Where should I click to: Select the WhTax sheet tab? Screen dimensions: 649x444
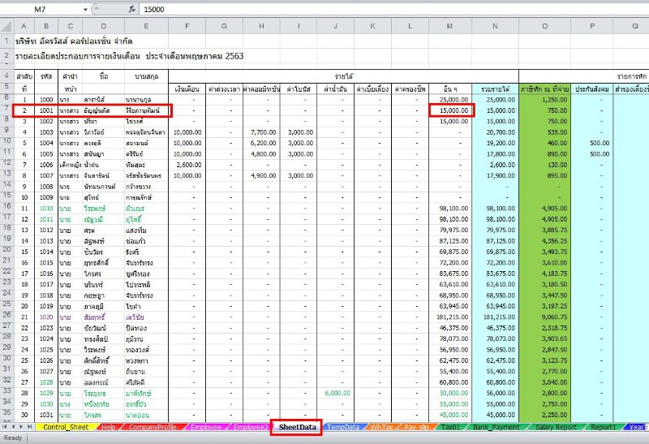tap(381, 426)
